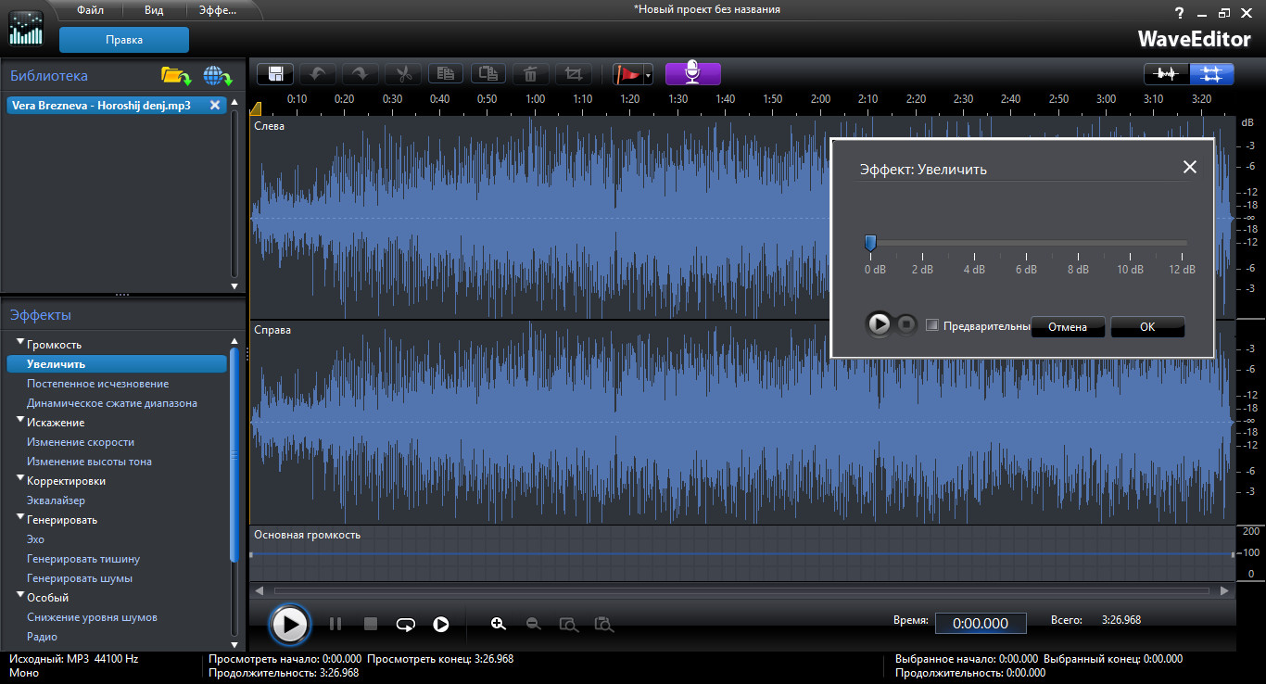Import media from folder icon in Библиотека
This screenshot has width=1266, height=684.
click(175, 76)
